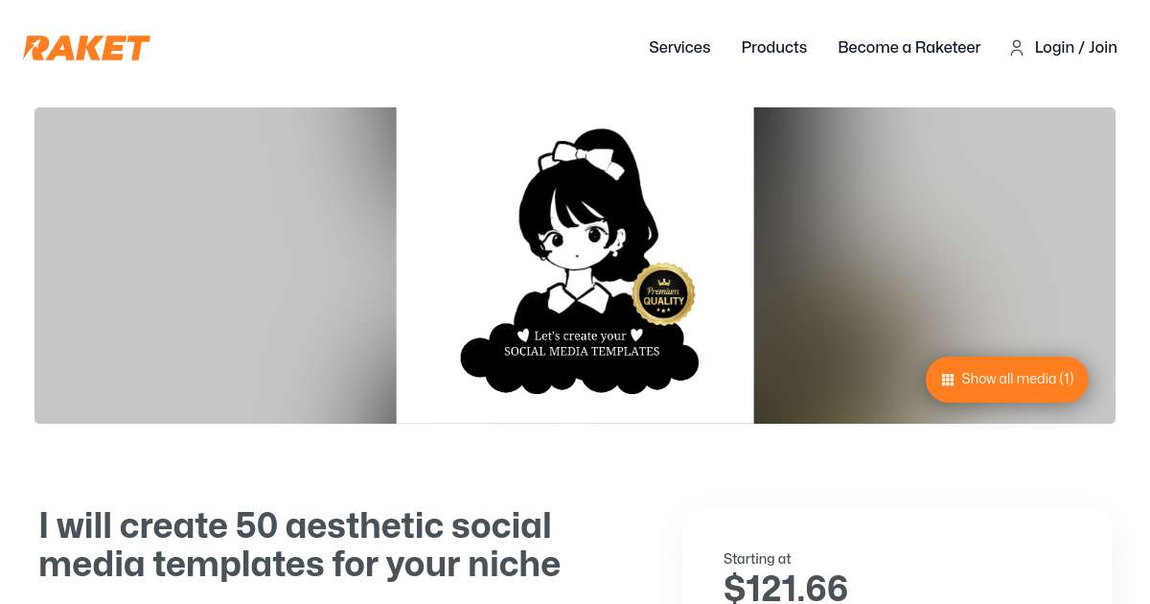Click Login / Join
Image resolution: width=1150 pixels, height=604 pixels.
(1075, 48)
